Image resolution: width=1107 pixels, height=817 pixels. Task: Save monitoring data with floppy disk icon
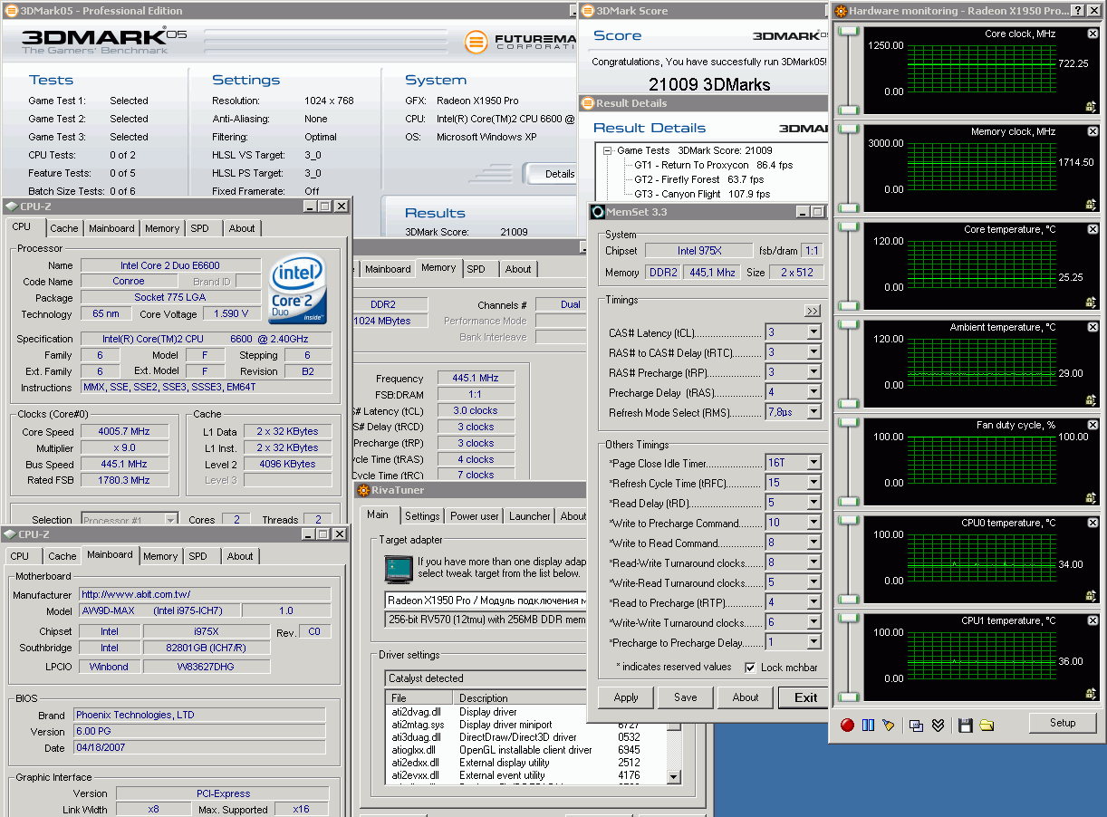[965, 725]
